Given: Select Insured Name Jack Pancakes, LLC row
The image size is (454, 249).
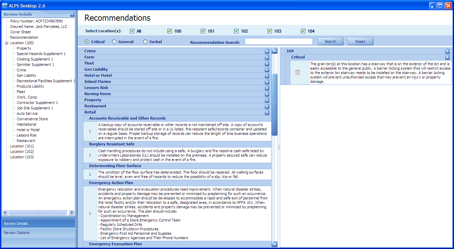Looking at the screenshot, I should (x=39, y=26).
